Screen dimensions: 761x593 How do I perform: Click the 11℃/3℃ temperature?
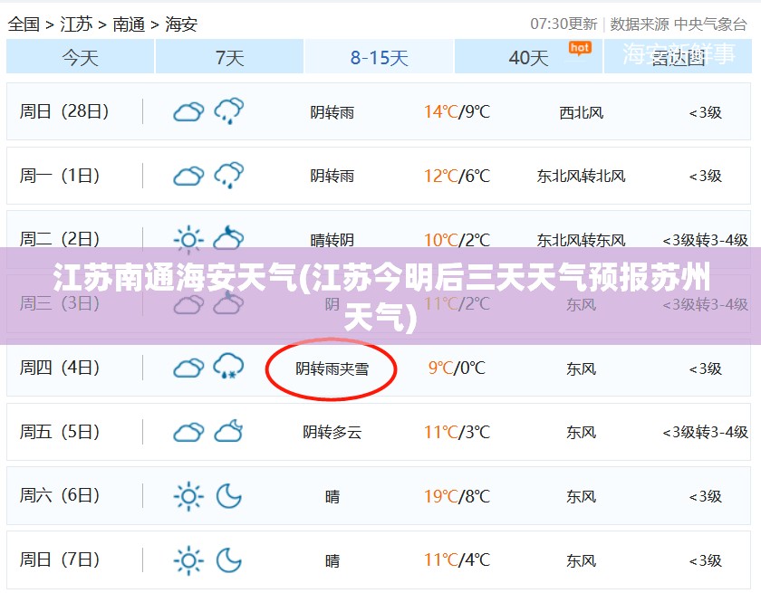457,432
